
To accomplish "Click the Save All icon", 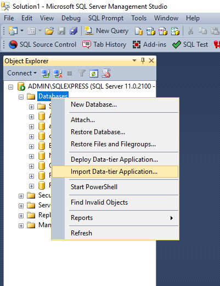I will (74, 31).
